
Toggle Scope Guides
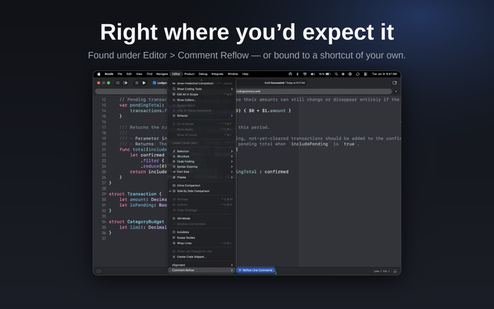[x=202, y=238]
